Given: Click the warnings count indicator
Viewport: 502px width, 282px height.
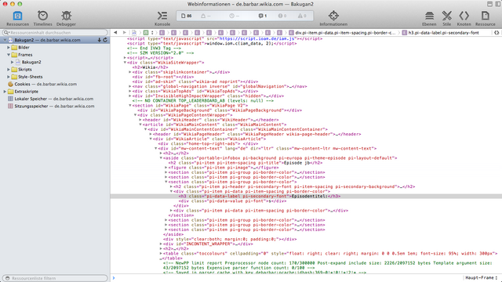Looking at the screenshot, I should [302, 16].
